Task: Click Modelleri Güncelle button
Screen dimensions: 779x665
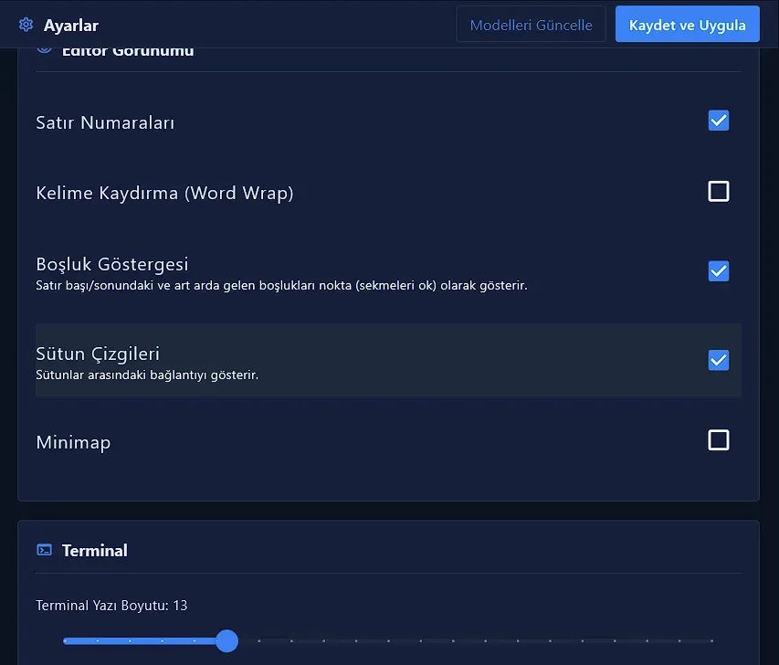Action: [x=531, y=24]
